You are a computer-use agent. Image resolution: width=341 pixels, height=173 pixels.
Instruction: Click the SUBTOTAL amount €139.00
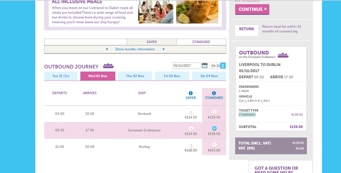[x=296, y=127]
